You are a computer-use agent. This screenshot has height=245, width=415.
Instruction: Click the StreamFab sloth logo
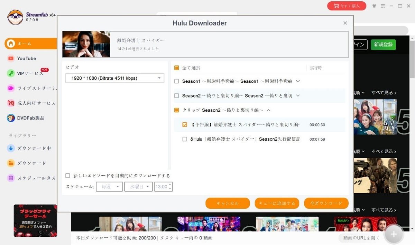click(15, 17)
